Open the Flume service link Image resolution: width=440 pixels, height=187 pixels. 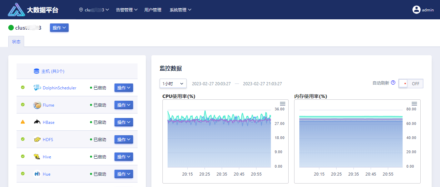pos(48,105)
